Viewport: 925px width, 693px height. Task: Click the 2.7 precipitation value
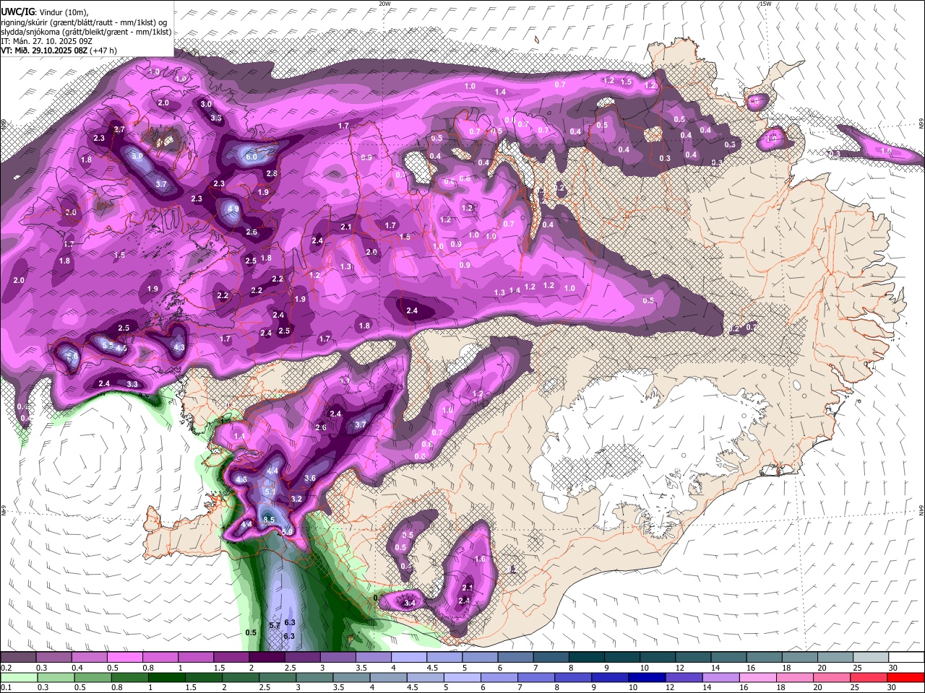click(119, 129)
